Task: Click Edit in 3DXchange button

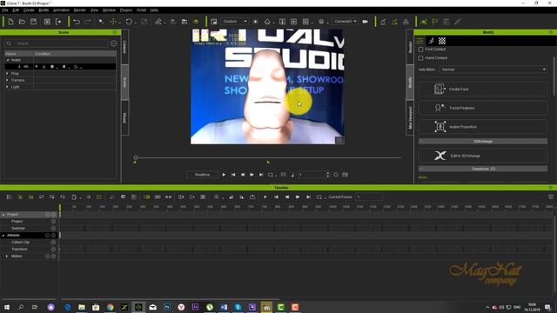Action: (483, 156)
